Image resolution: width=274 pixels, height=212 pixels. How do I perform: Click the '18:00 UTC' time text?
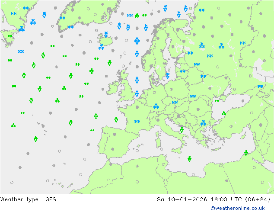coord(226,199)
